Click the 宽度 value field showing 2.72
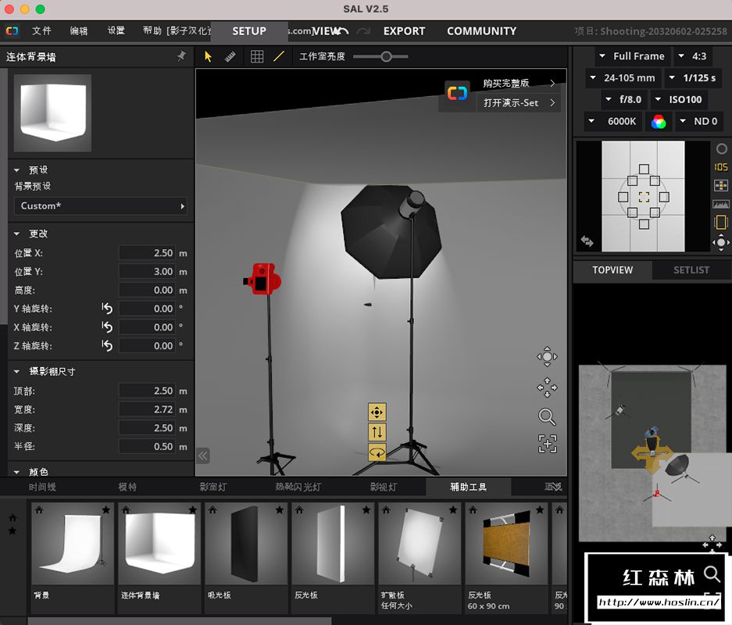This screenshot has height=625, width=732. [148, 409]
